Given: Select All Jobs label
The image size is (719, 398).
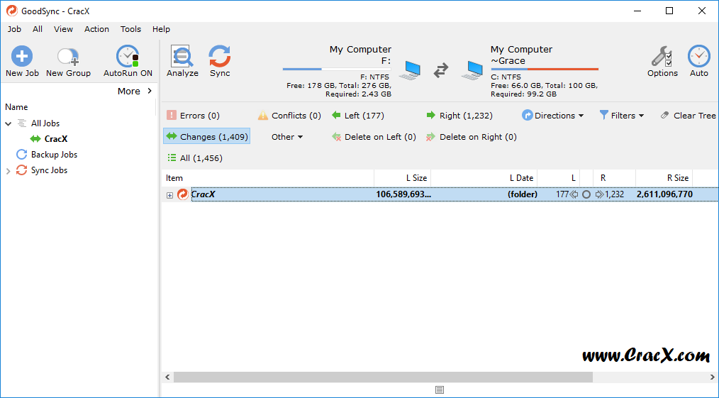Looking at the screenshot, I should [45, 123].
